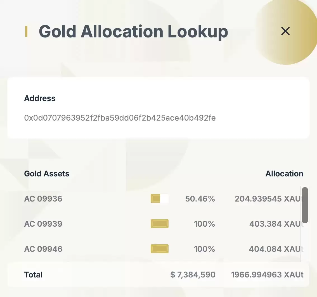Click the full gold bar showing 100% for AC 09946
The height and width of the screenshot is (297, 317).
tap(159, 249)
